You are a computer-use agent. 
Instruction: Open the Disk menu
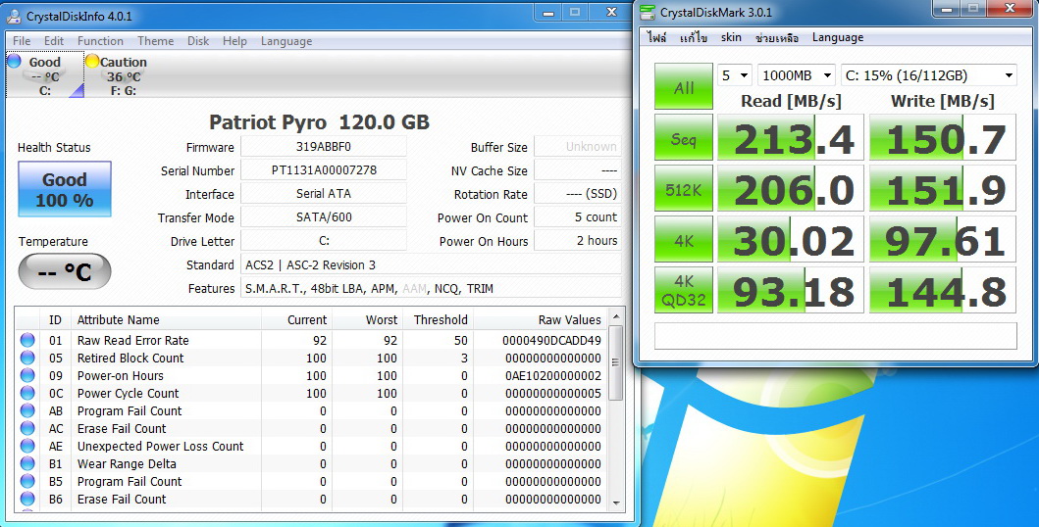(198, 41)
